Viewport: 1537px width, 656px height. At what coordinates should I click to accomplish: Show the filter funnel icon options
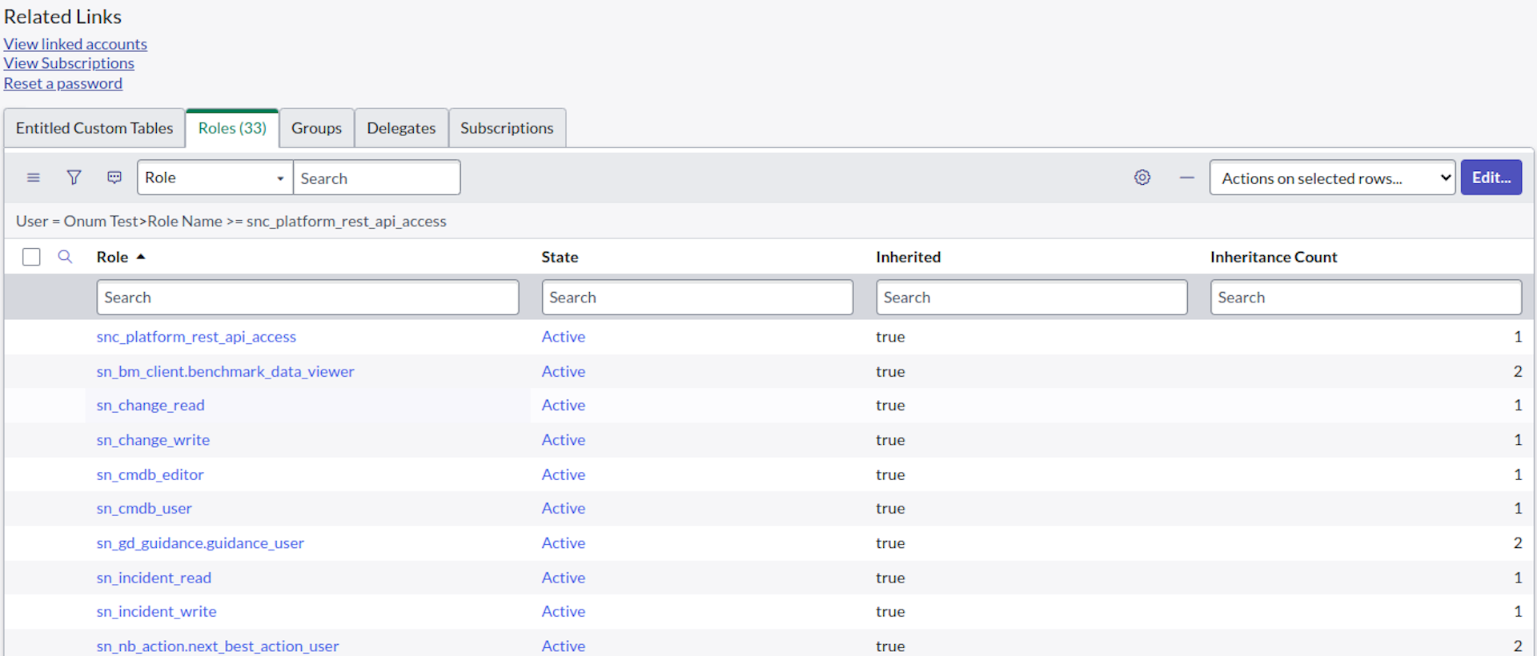74,178
